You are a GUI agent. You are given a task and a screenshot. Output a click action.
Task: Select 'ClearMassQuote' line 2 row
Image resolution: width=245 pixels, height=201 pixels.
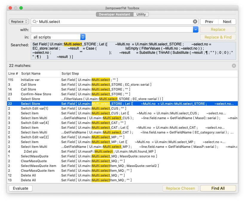coord(122,161)
